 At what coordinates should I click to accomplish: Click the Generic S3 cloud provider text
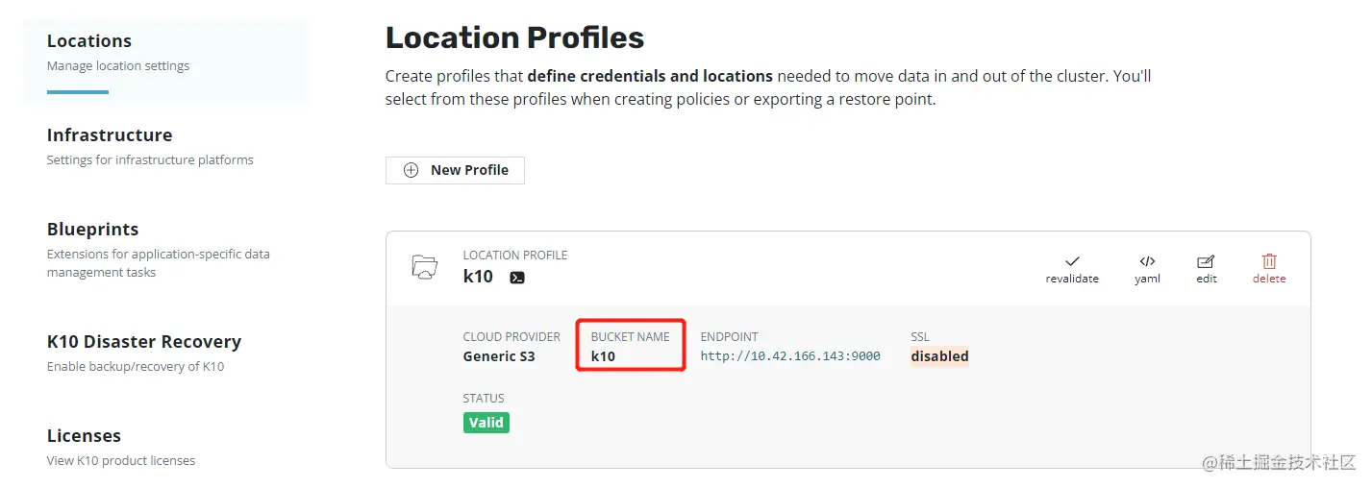point(499,356)
